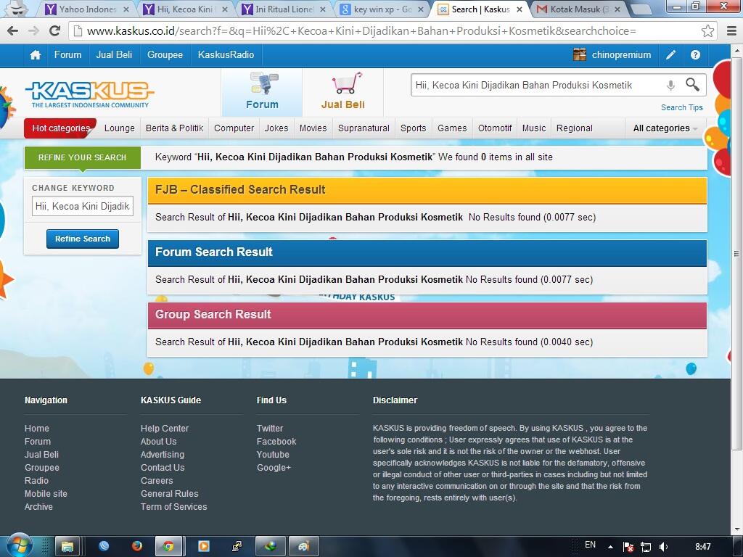Click the page vertical scrollbar
The image size is (743, 557).
coord(737,253)
